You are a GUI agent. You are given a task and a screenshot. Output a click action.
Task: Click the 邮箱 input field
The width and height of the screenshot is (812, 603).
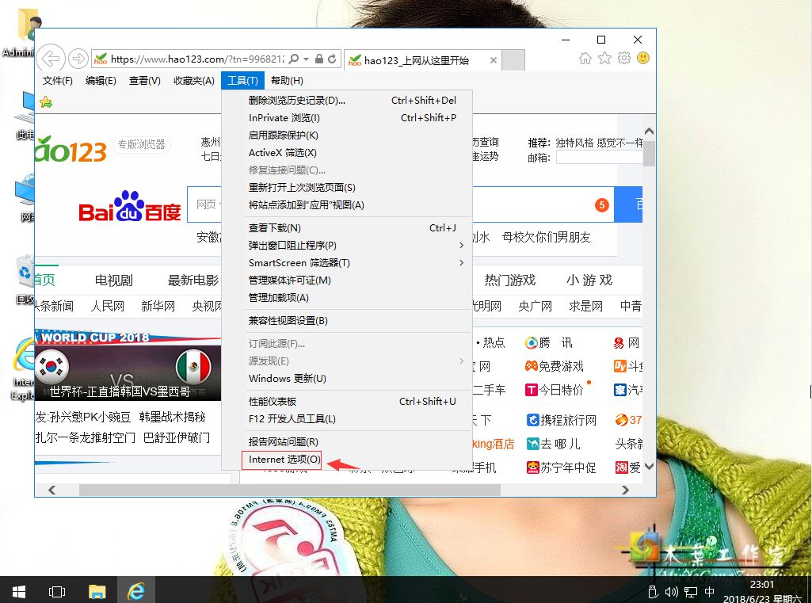tap(599, 158)
